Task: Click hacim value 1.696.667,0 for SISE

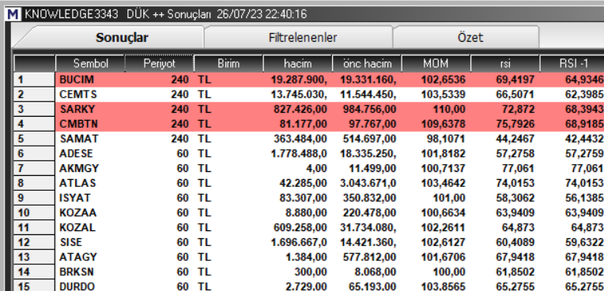Action: 299,242
